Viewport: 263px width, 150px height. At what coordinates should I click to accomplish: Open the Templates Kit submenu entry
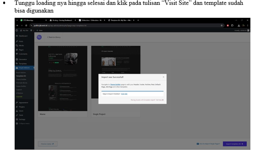pos(21,76)
